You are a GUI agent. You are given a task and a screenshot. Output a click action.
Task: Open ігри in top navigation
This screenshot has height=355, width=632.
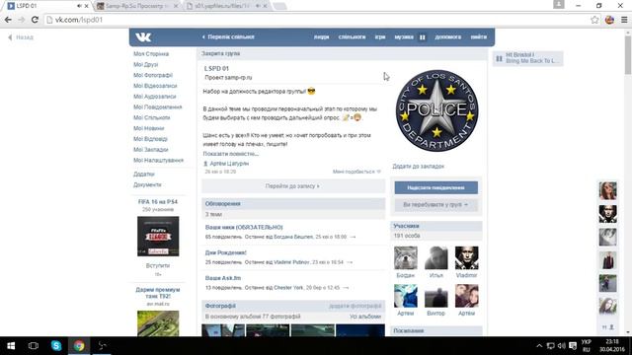380,37
